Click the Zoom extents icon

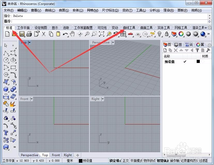coord(102,34)
